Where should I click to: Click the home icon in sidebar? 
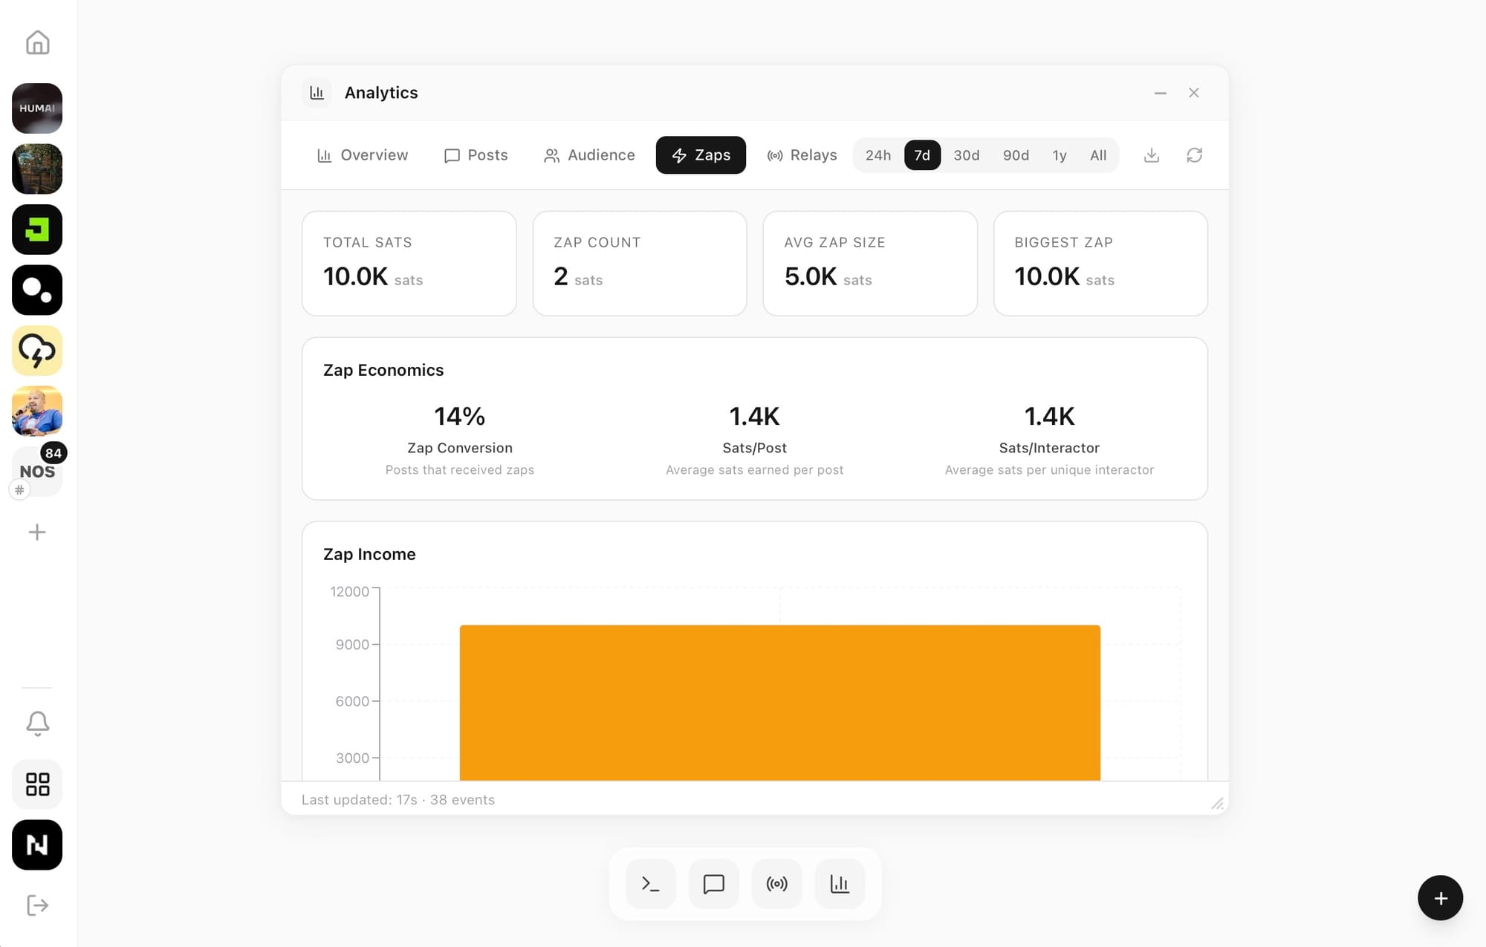[x=37, y=43]
